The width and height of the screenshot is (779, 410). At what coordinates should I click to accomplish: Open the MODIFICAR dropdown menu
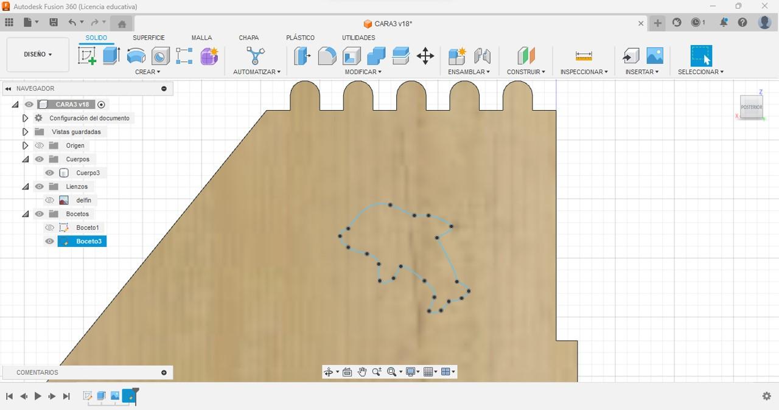click(x=363, y=72)
